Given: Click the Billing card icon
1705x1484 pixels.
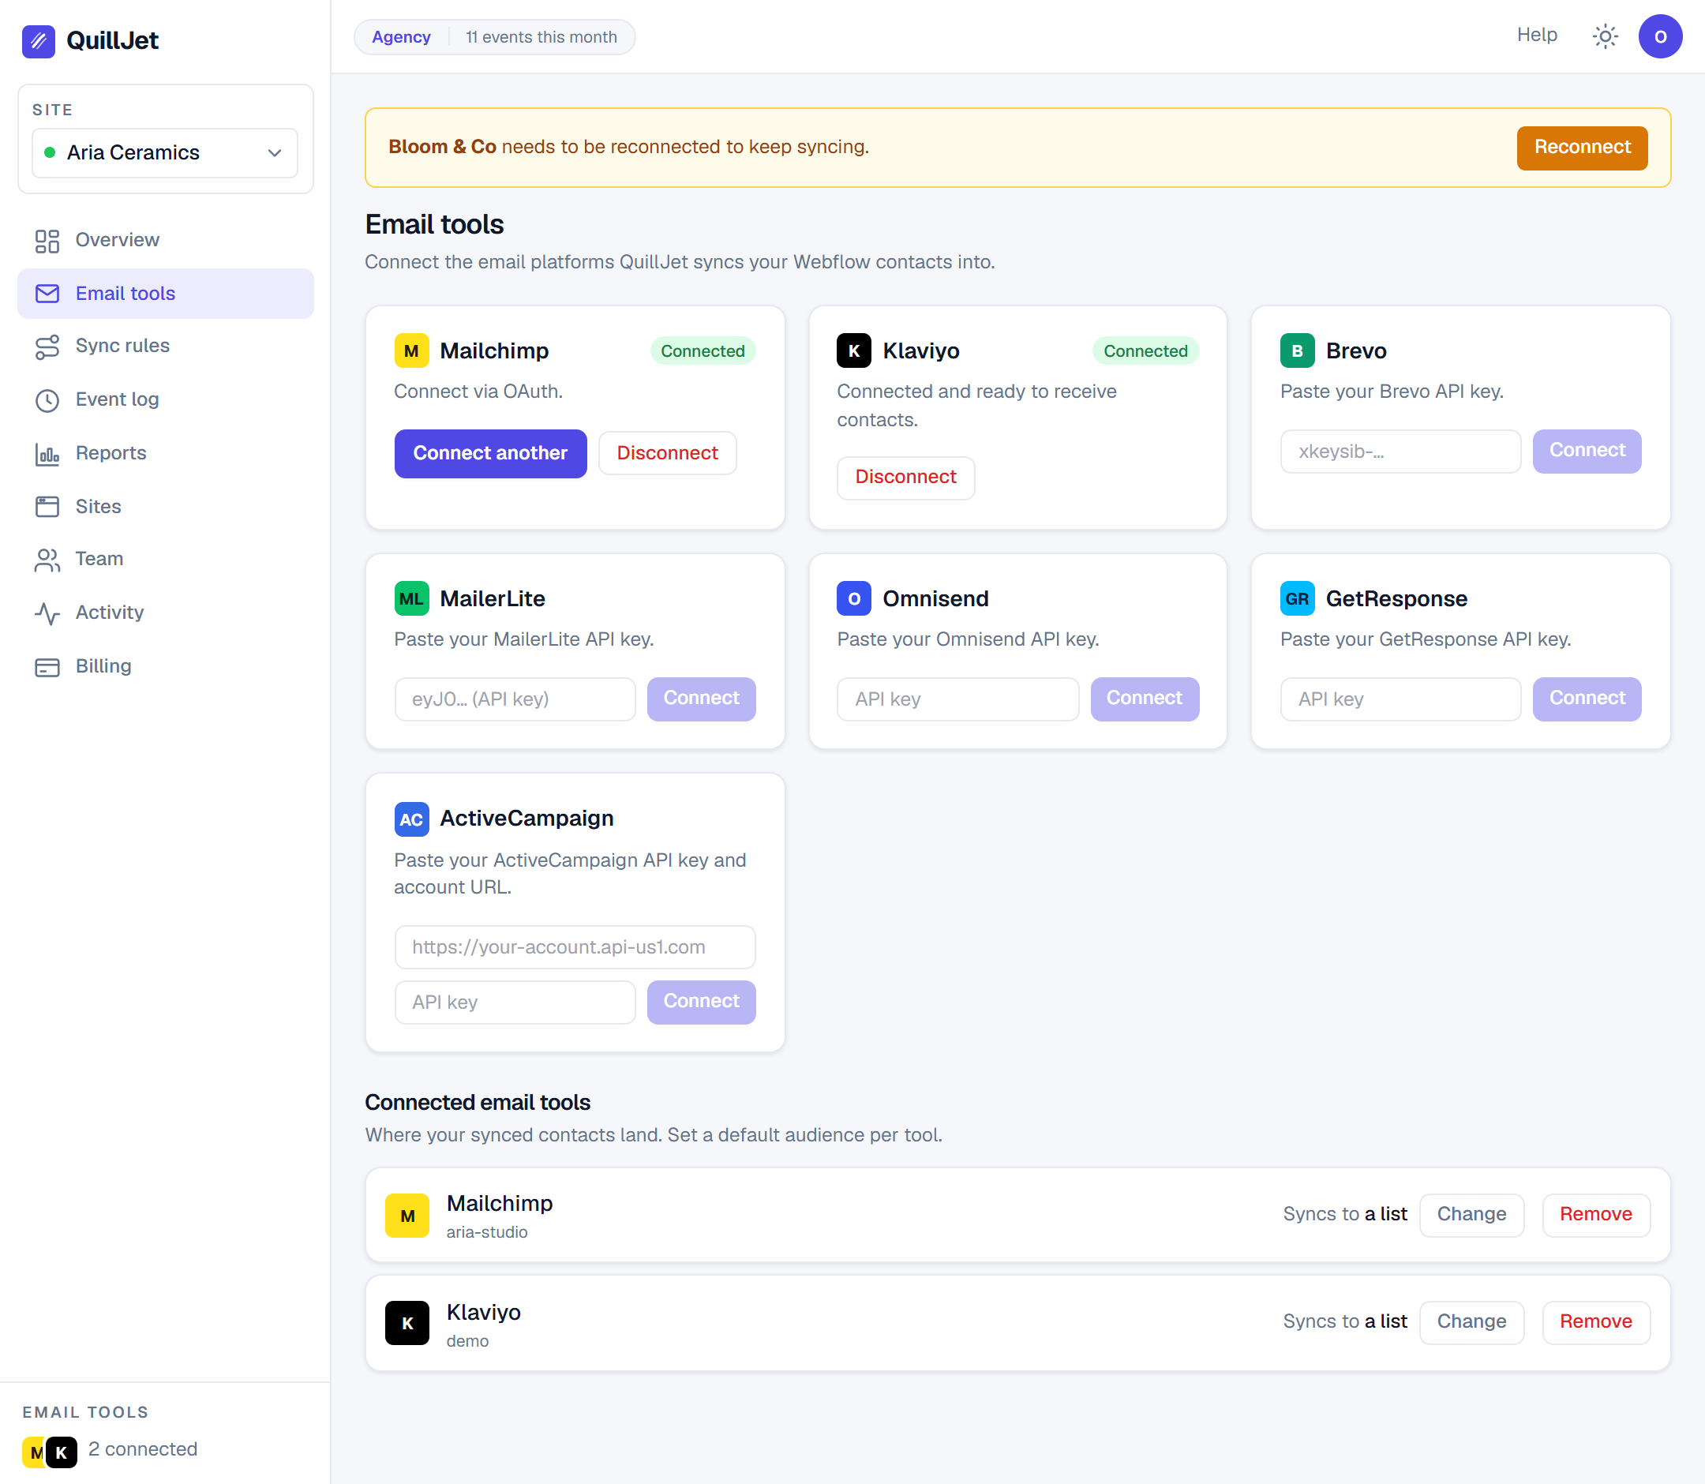Looking at the screenshot, I should pos(47,668).
